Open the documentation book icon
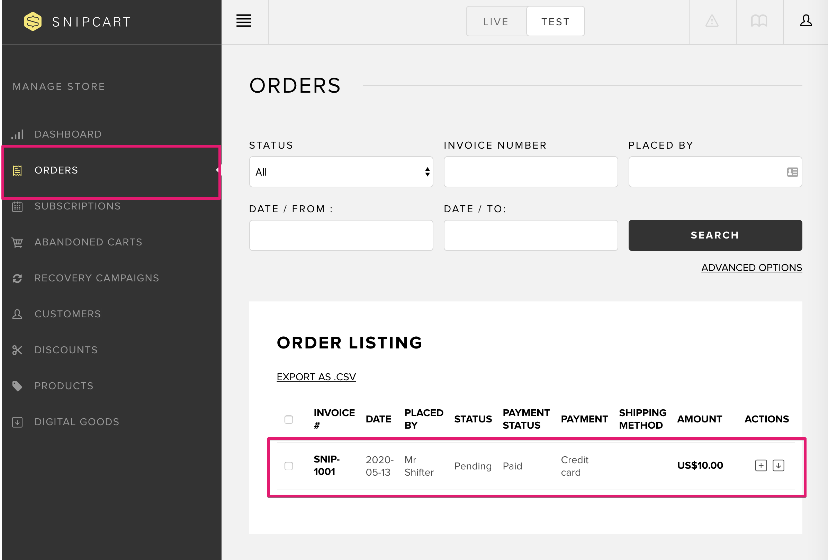The image size is (828, 560). [x=759, y=21]
